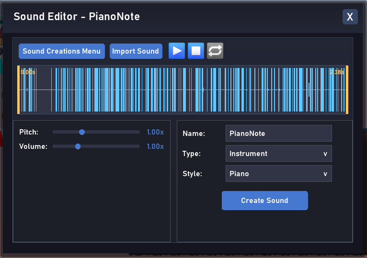Select the yellow start trim marker
This screenshot has height=258, width=367.
coord(19,90)
